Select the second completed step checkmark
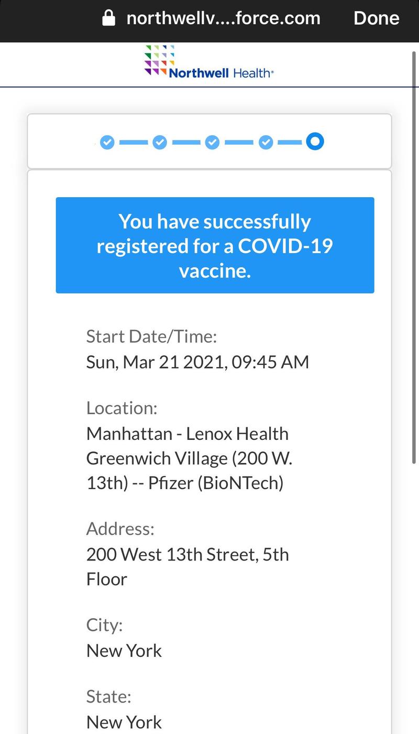The image size is (419, 734). tap(160, 142)
